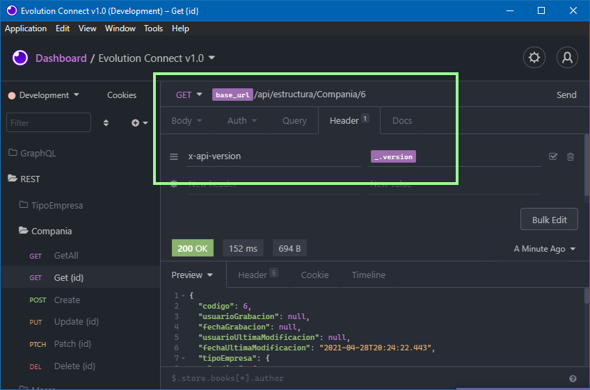Open the Development environment dropdown
Viewport: 590px width, 390px height.
click(x=44, y=95)
